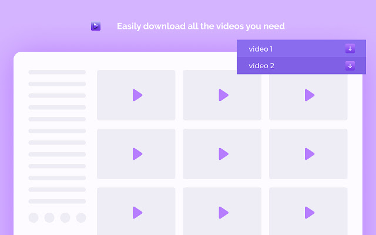The height and width of the screenshot is (235, 376).
Task: Click the headline "Easily download all the videos you need"
Action: tap(201, 26)
